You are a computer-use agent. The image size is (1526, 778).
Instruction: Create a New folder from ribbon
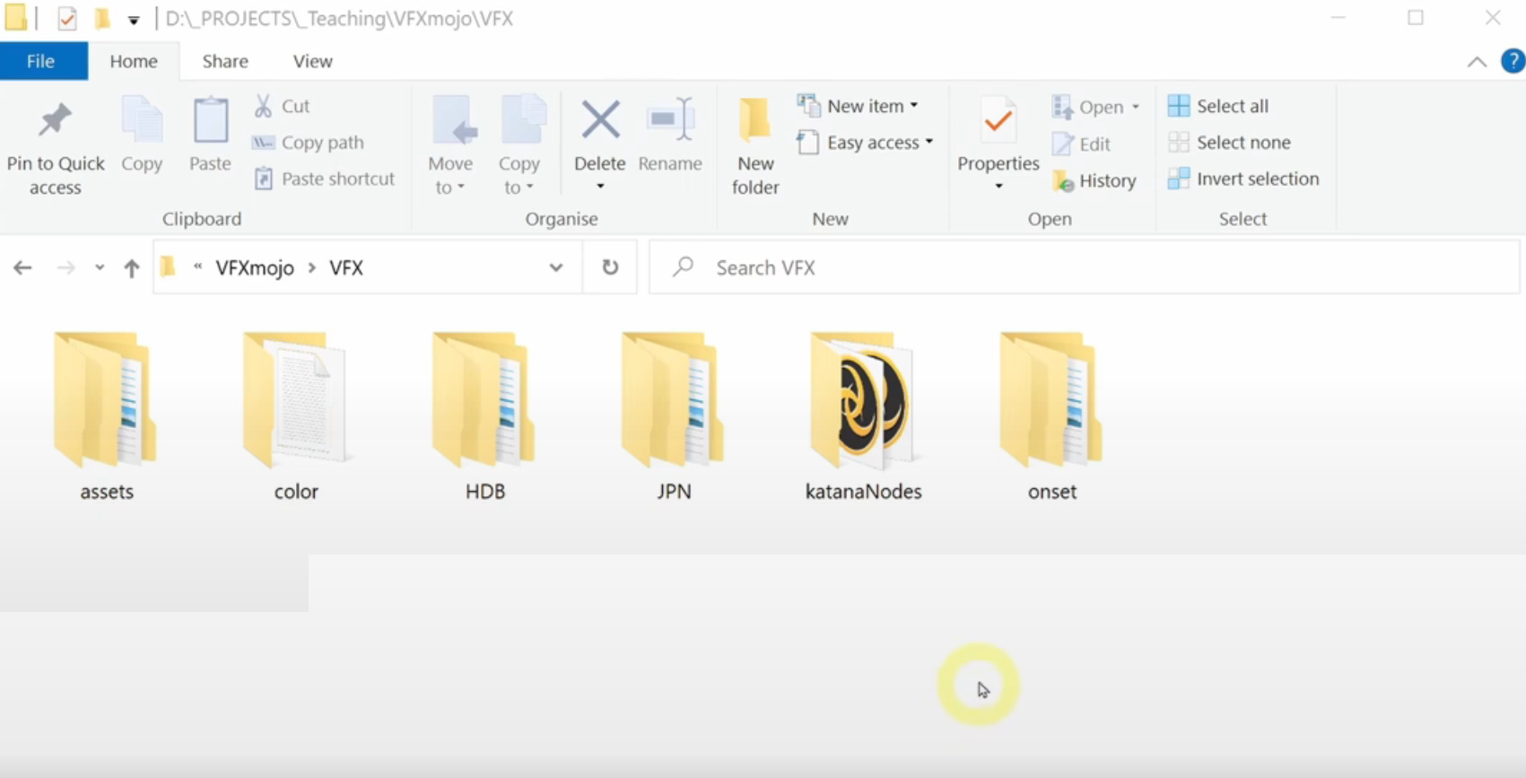(755, 146)
